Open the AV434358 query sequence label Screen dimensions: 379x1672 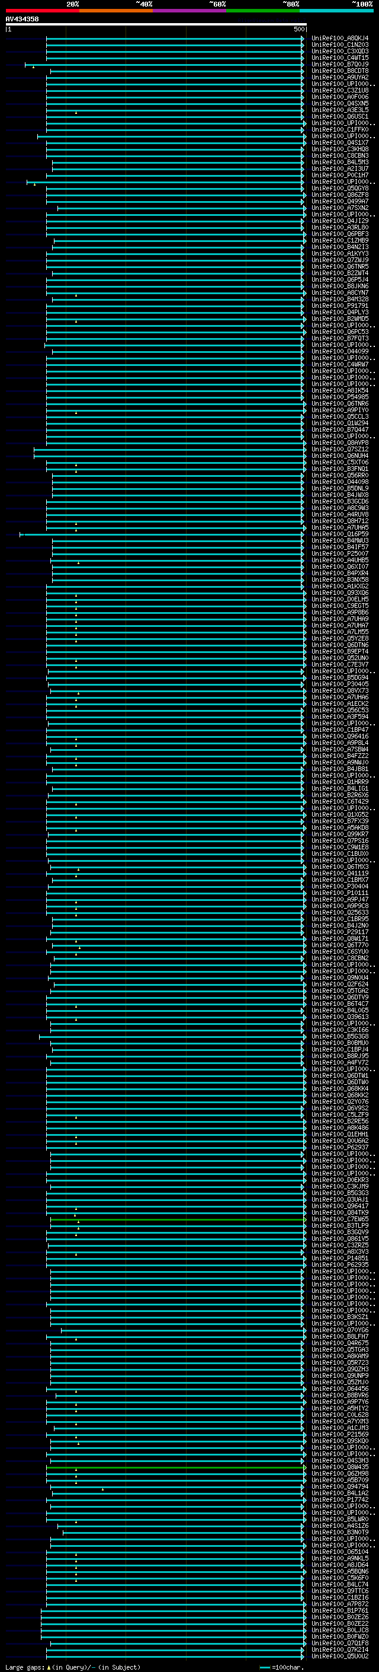click(x=22, y=19)
